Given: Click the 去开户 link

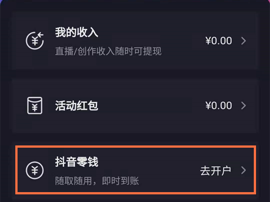Looking at the screenshot, I should [x=215, y=171].
